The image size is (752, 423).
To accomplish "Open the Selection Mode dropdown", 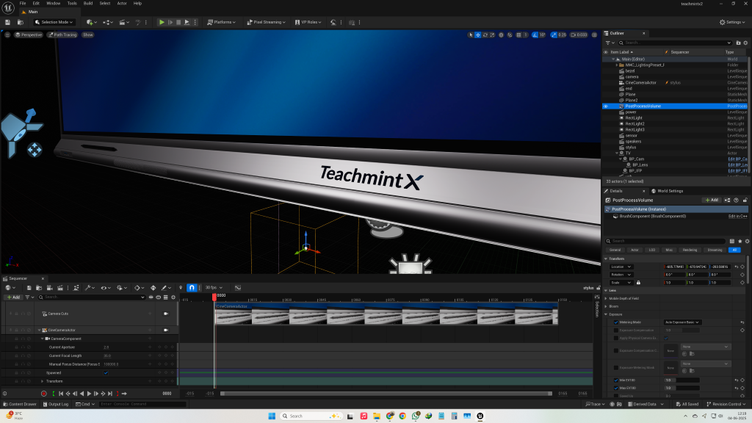I will (54, 22).
